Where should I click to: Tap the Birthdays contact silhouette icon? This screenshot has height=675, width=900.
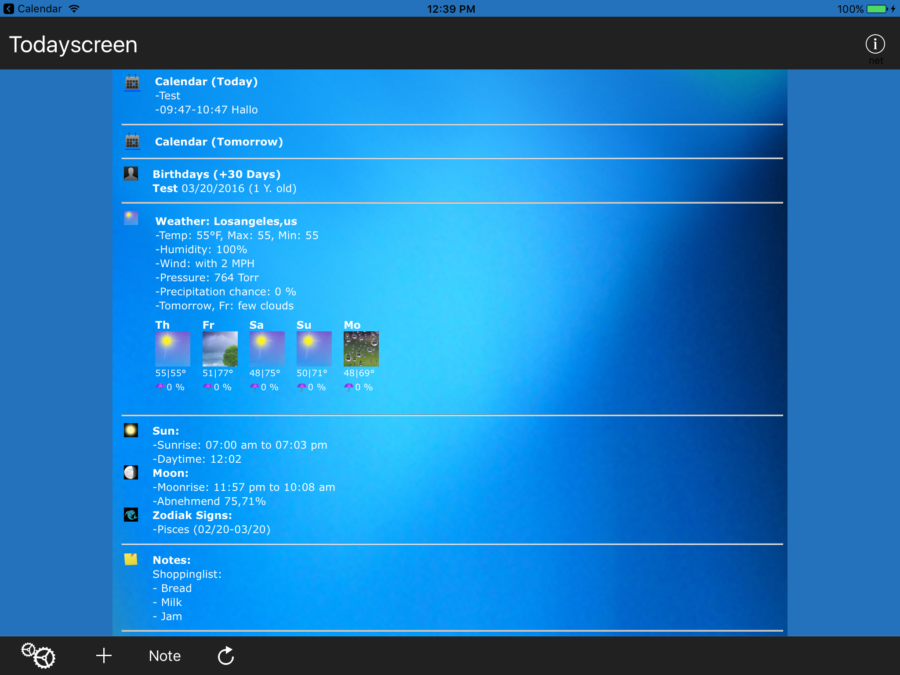[131, 174]
